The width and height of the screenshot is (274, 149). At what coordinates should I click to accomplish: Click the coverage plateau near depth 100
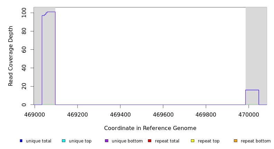pos(51,12)
